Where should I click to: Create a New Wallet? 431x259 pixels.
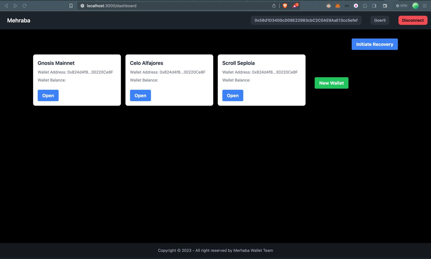(x=331, y=83)
